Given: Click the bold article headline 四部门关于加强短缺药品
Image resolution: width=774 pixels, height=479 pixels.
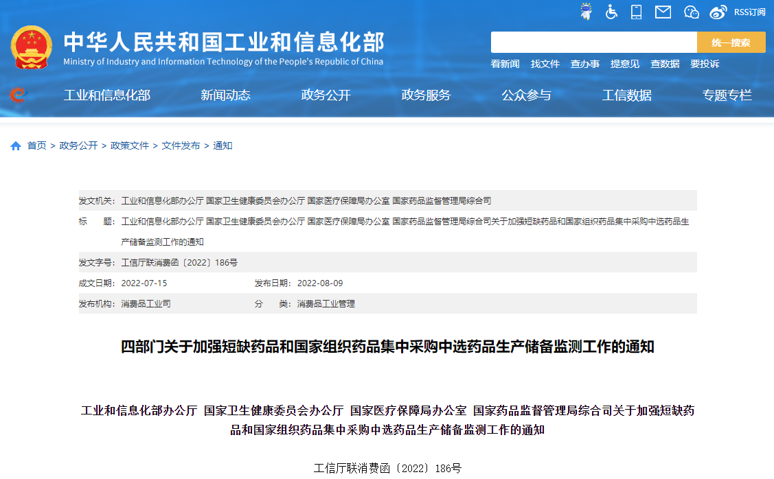Looking at the screenshot, I should [387, 347].
